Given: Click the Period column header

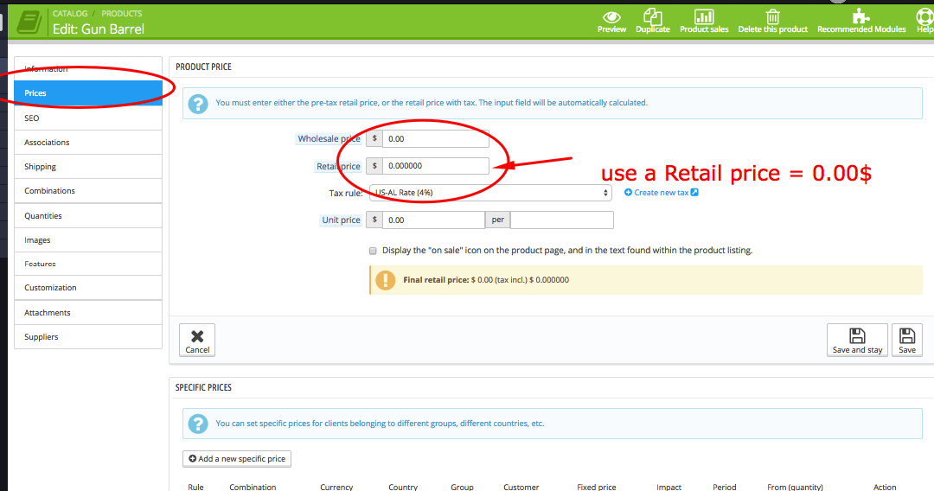Looking at the screenshot, I should 725,487.
